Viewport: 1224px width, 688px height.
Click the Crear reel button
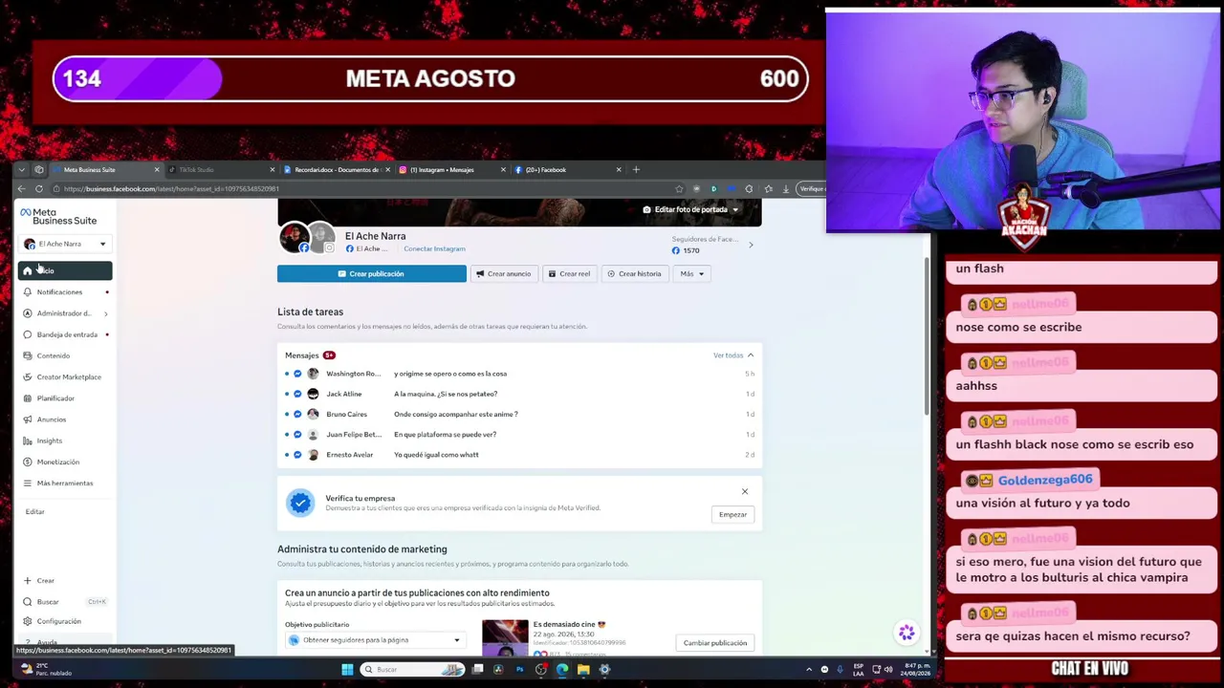click(570, 273)
